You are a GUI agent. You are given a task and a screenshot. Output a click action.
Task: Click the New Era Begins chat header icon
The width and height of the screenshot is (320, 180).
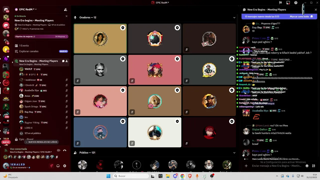244,10
